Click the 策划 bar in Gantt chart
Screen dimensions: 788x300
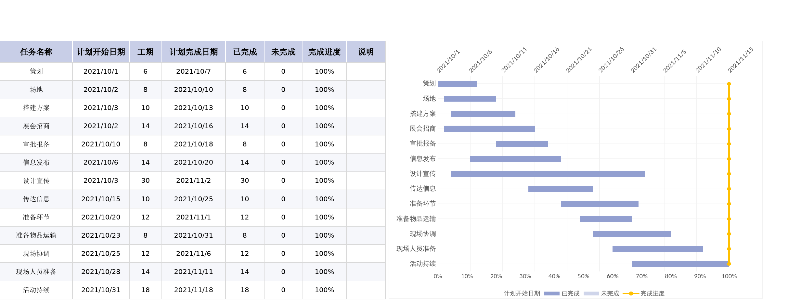pos(457,84)
